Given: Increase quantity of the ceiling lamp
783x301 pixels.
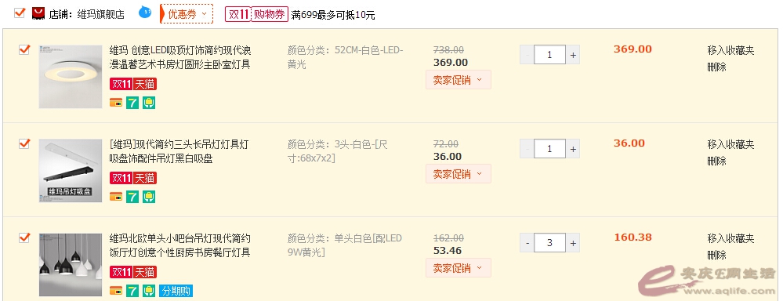Looking at the screenshot, I should point(573,55).
